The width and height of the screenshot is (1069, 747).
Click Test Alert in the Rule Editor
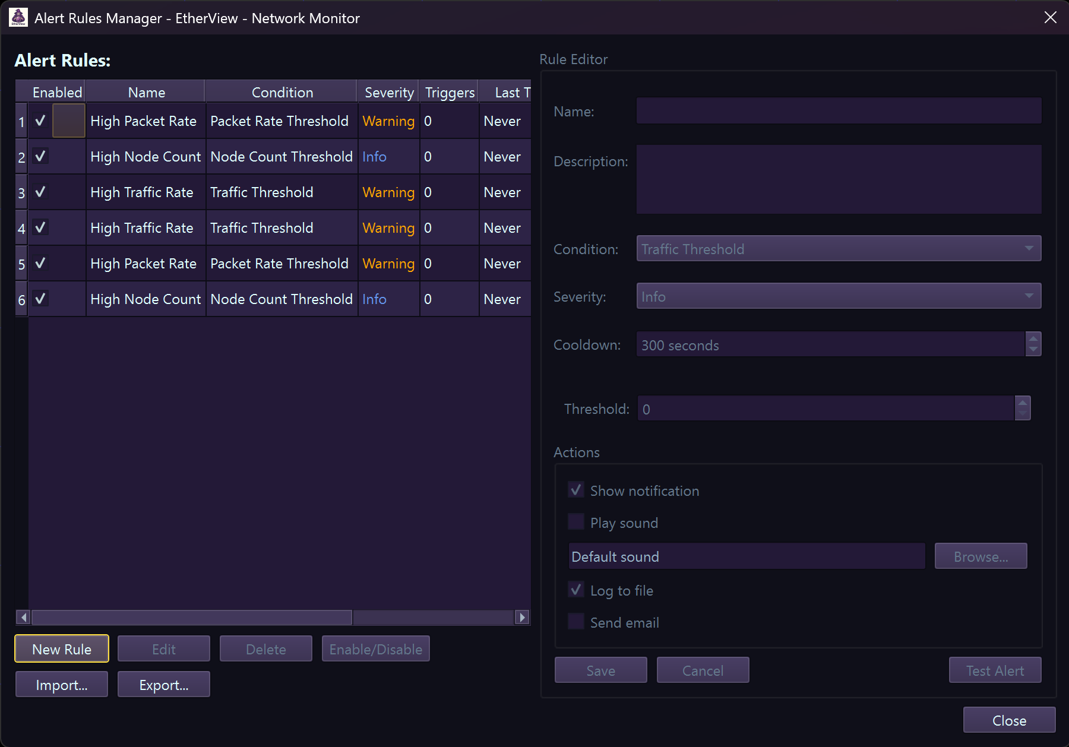pyautogui.click(x=995, y=670)
